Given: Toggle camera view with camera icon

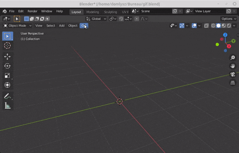Looking at the screenshot, I should [x=233, y=74].
